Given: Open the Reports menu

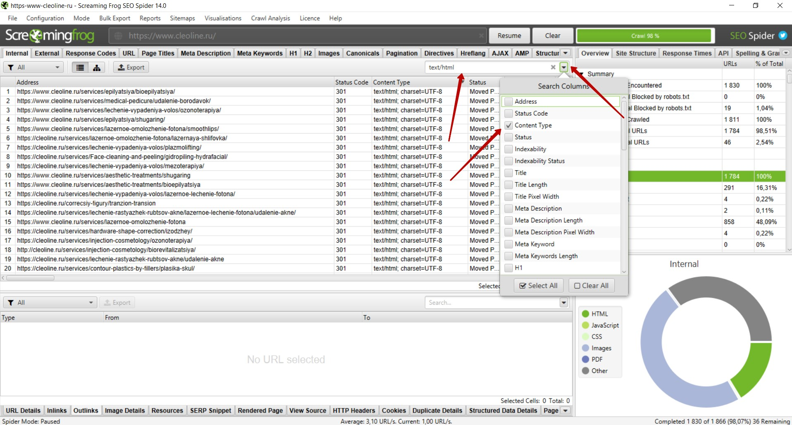Looking at the screenshot, I should (x=150, y=18).
